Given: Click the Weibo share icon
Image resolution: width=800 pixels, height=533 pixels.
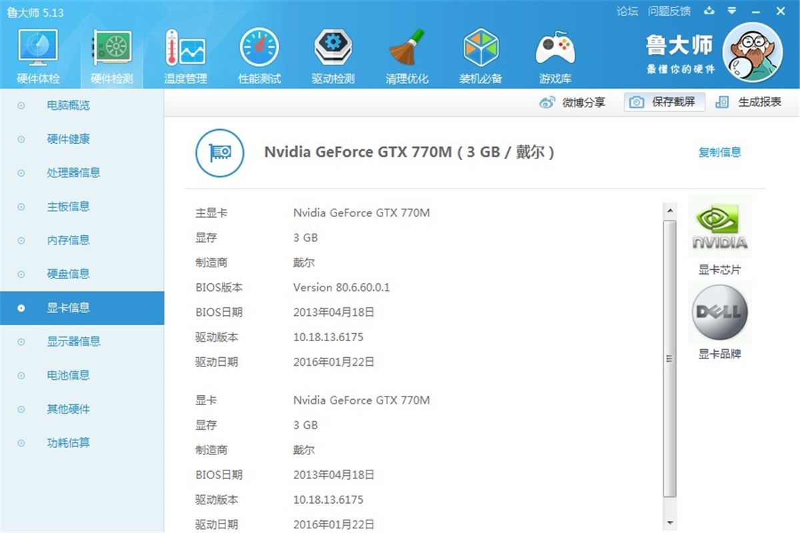Looking at the screenshot, I should (x=547, y=103).
